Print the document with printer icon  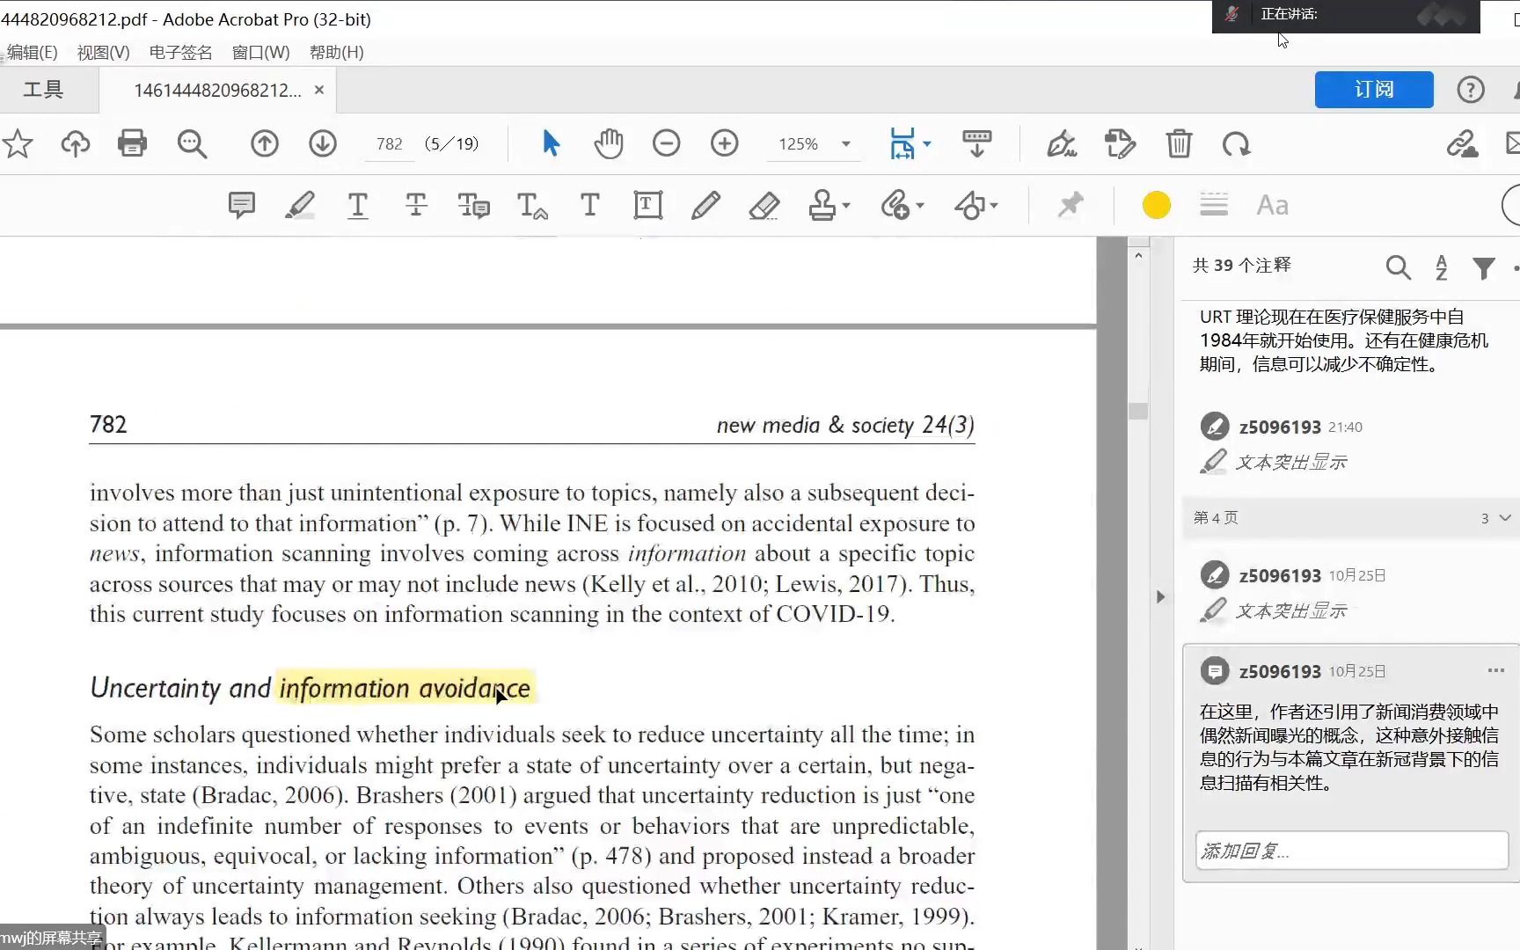(133, 143)
